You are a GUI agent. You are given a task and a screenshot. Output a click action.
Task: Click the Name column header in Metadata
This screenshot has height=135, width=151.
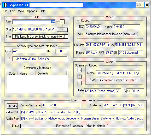click(26, 74)
